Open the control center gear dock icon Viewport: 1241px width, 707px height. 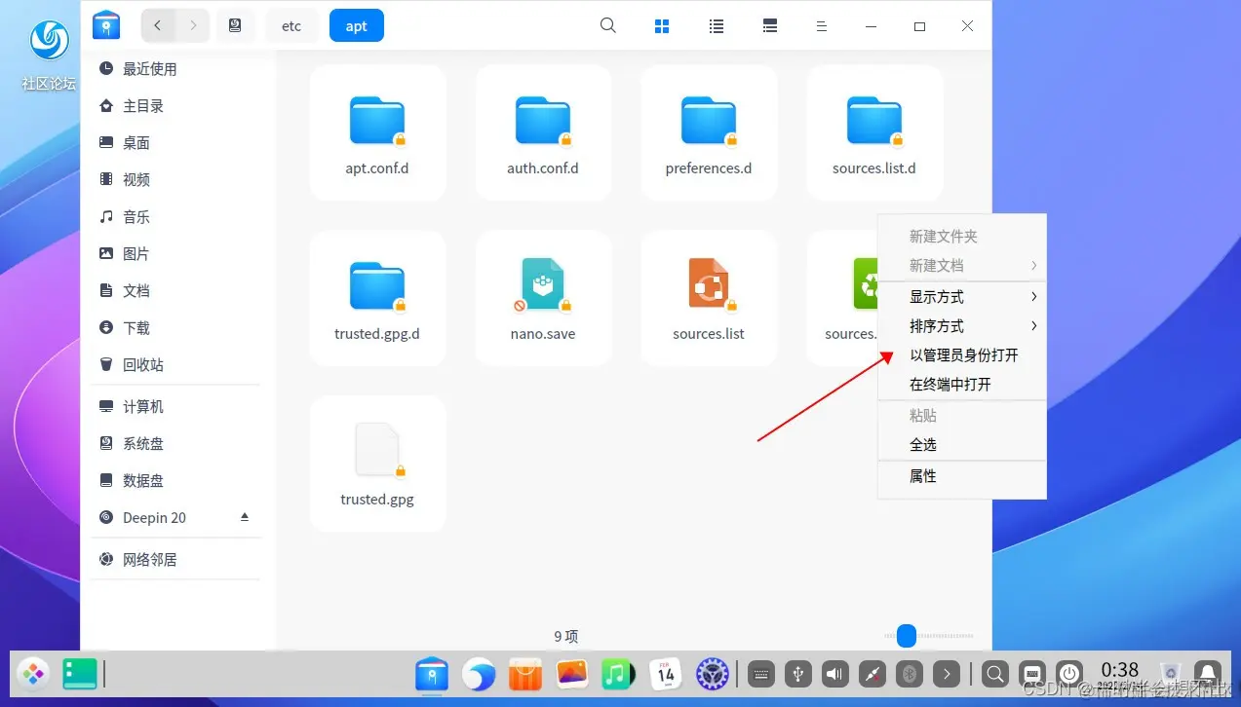713,674
